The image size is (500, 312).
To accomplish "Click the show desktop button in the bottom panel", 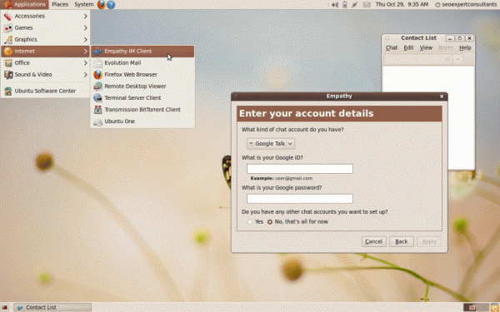I will [x=5, y=307].
